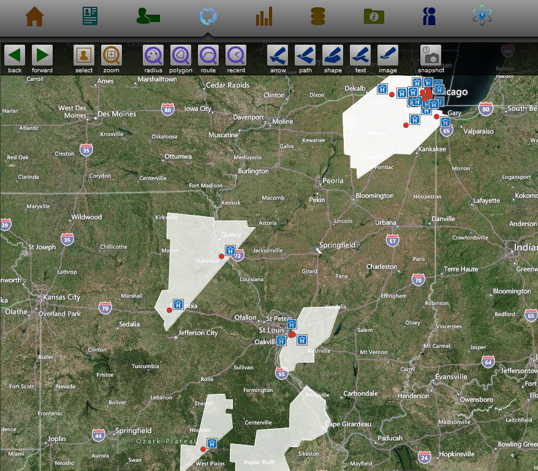Pick the shape drawing tool
Viewport: 538px width, 471px height.
tap(333, 56)
